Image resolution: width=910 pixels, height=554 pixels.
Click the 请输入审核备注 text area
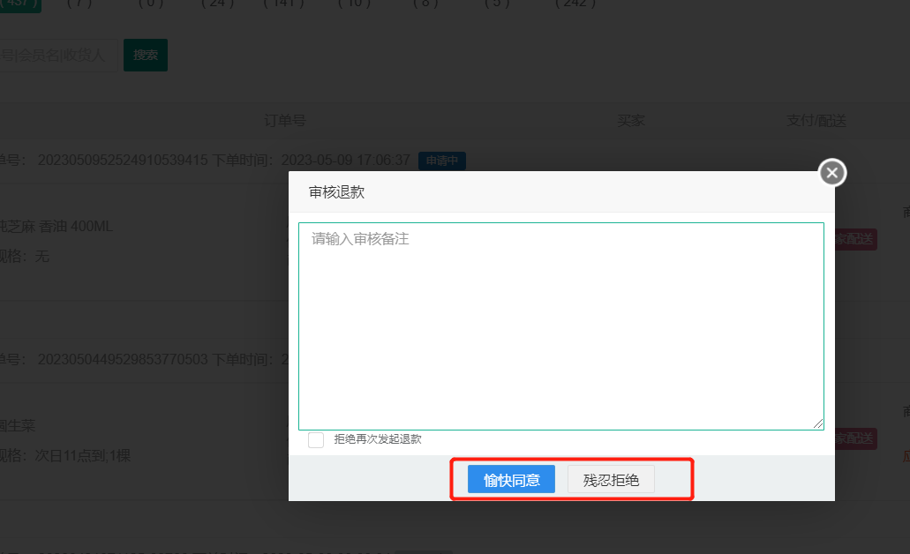[560, 326]
